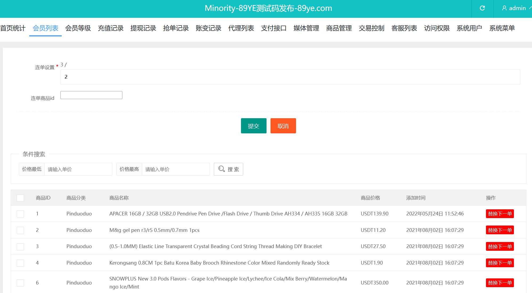Open 商品管理 tab
532x293 pixels.
pos(339,28)
